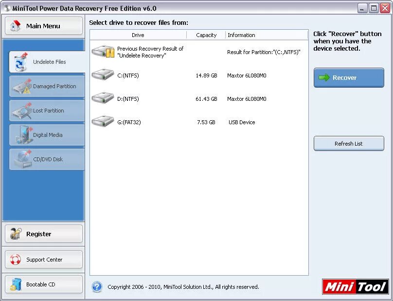The width and height of the screenshot is (393, 301).
Task: Click the blue help question mark icon
Action: [97, 287]
